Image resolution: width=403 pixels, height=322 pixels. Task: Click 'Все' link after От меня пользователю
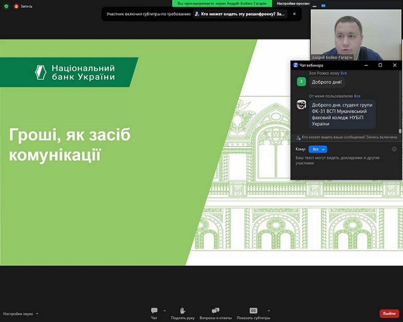357,96
